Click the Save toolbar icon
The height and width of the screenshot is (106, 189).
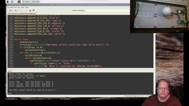(12, 11)
